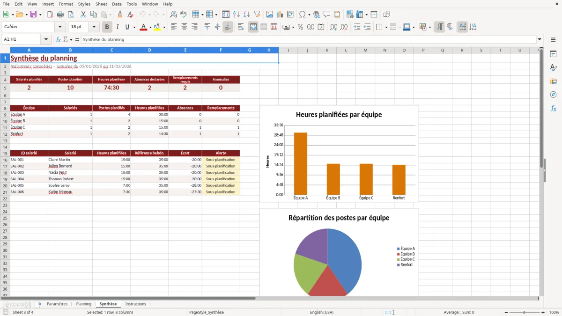The image size is (562, 316).
Task: Click the Copy icon
Action: click(94, 15)
